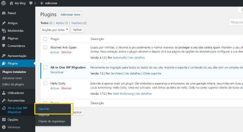Open Ver detalhes for Akismet
This screenshot has width=243, height=132.
[137, 58]
